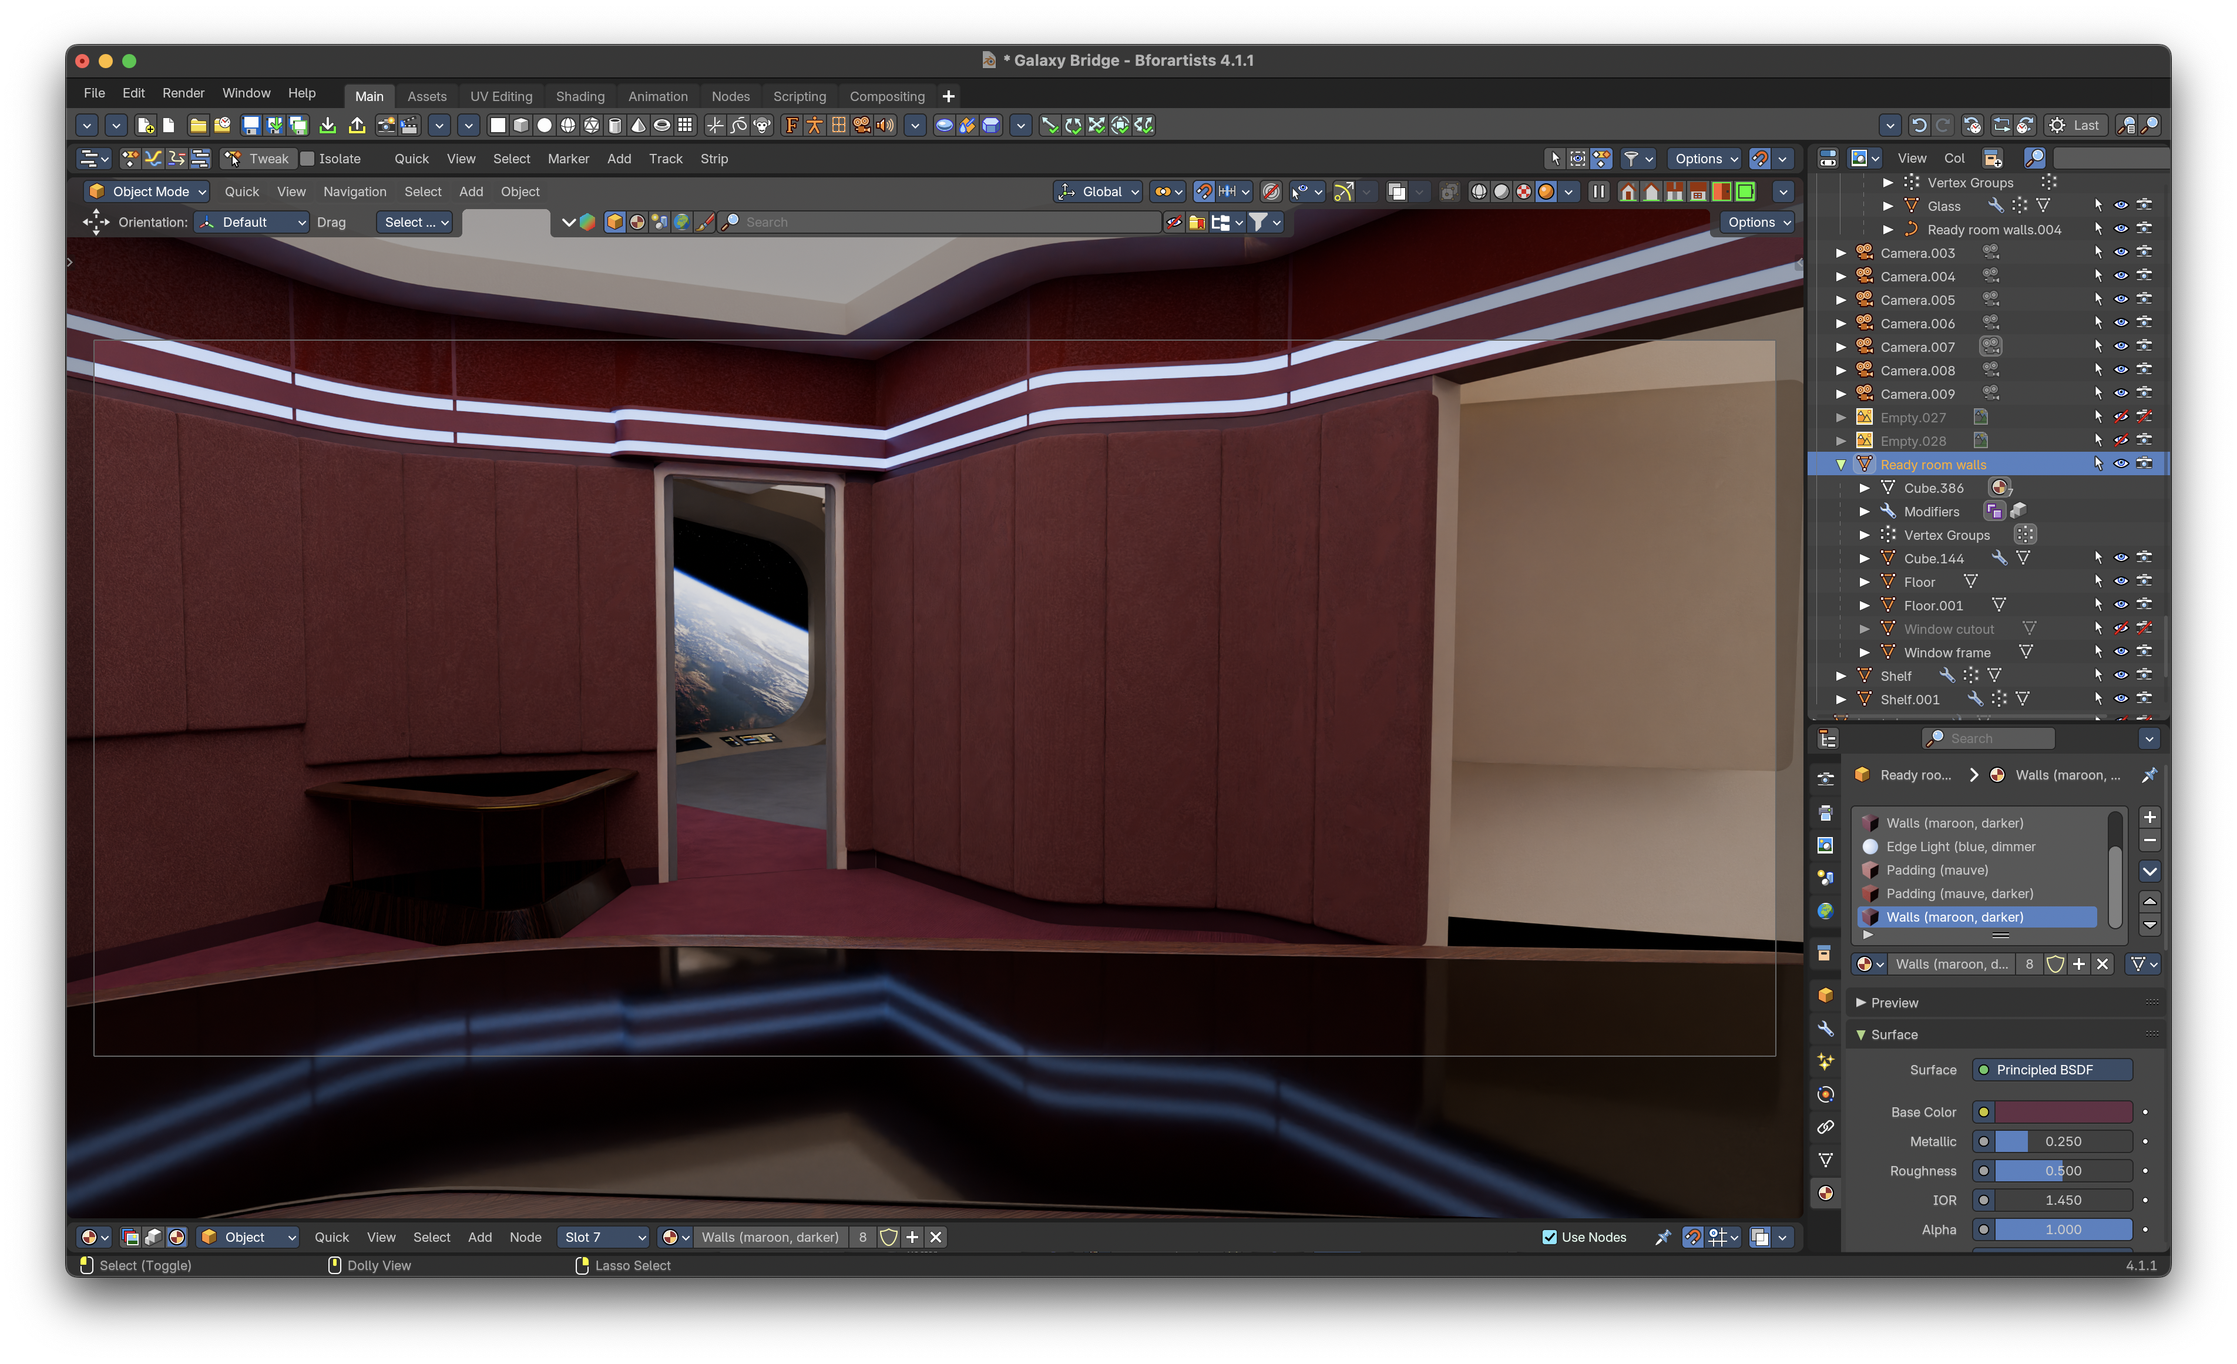Unlink material with the X button

pos(2102,965)
